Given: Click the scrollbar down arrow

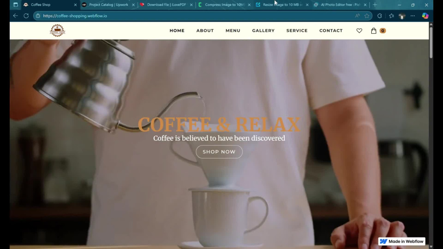Looking at the screenshot, I should click(x=431, y=247).
